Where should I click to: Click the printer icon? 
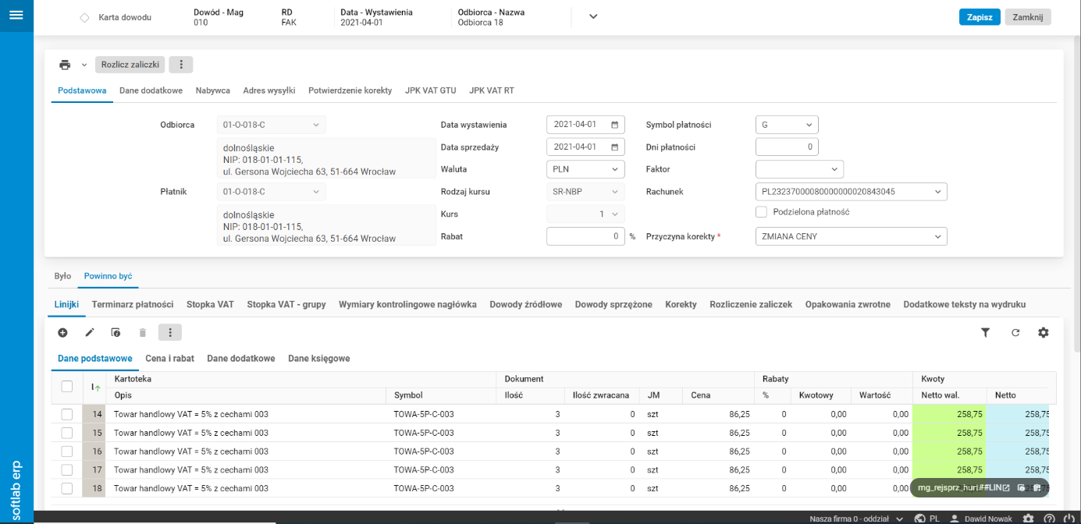[x=65, y=65]
